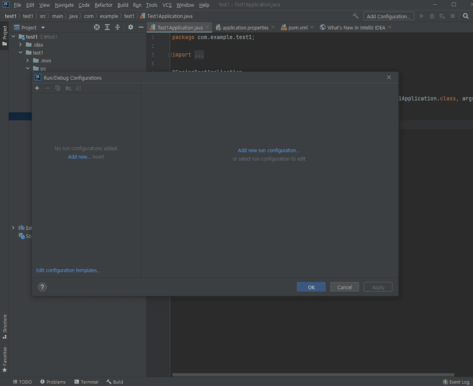Click the OK button

click(x=311, y=287)
